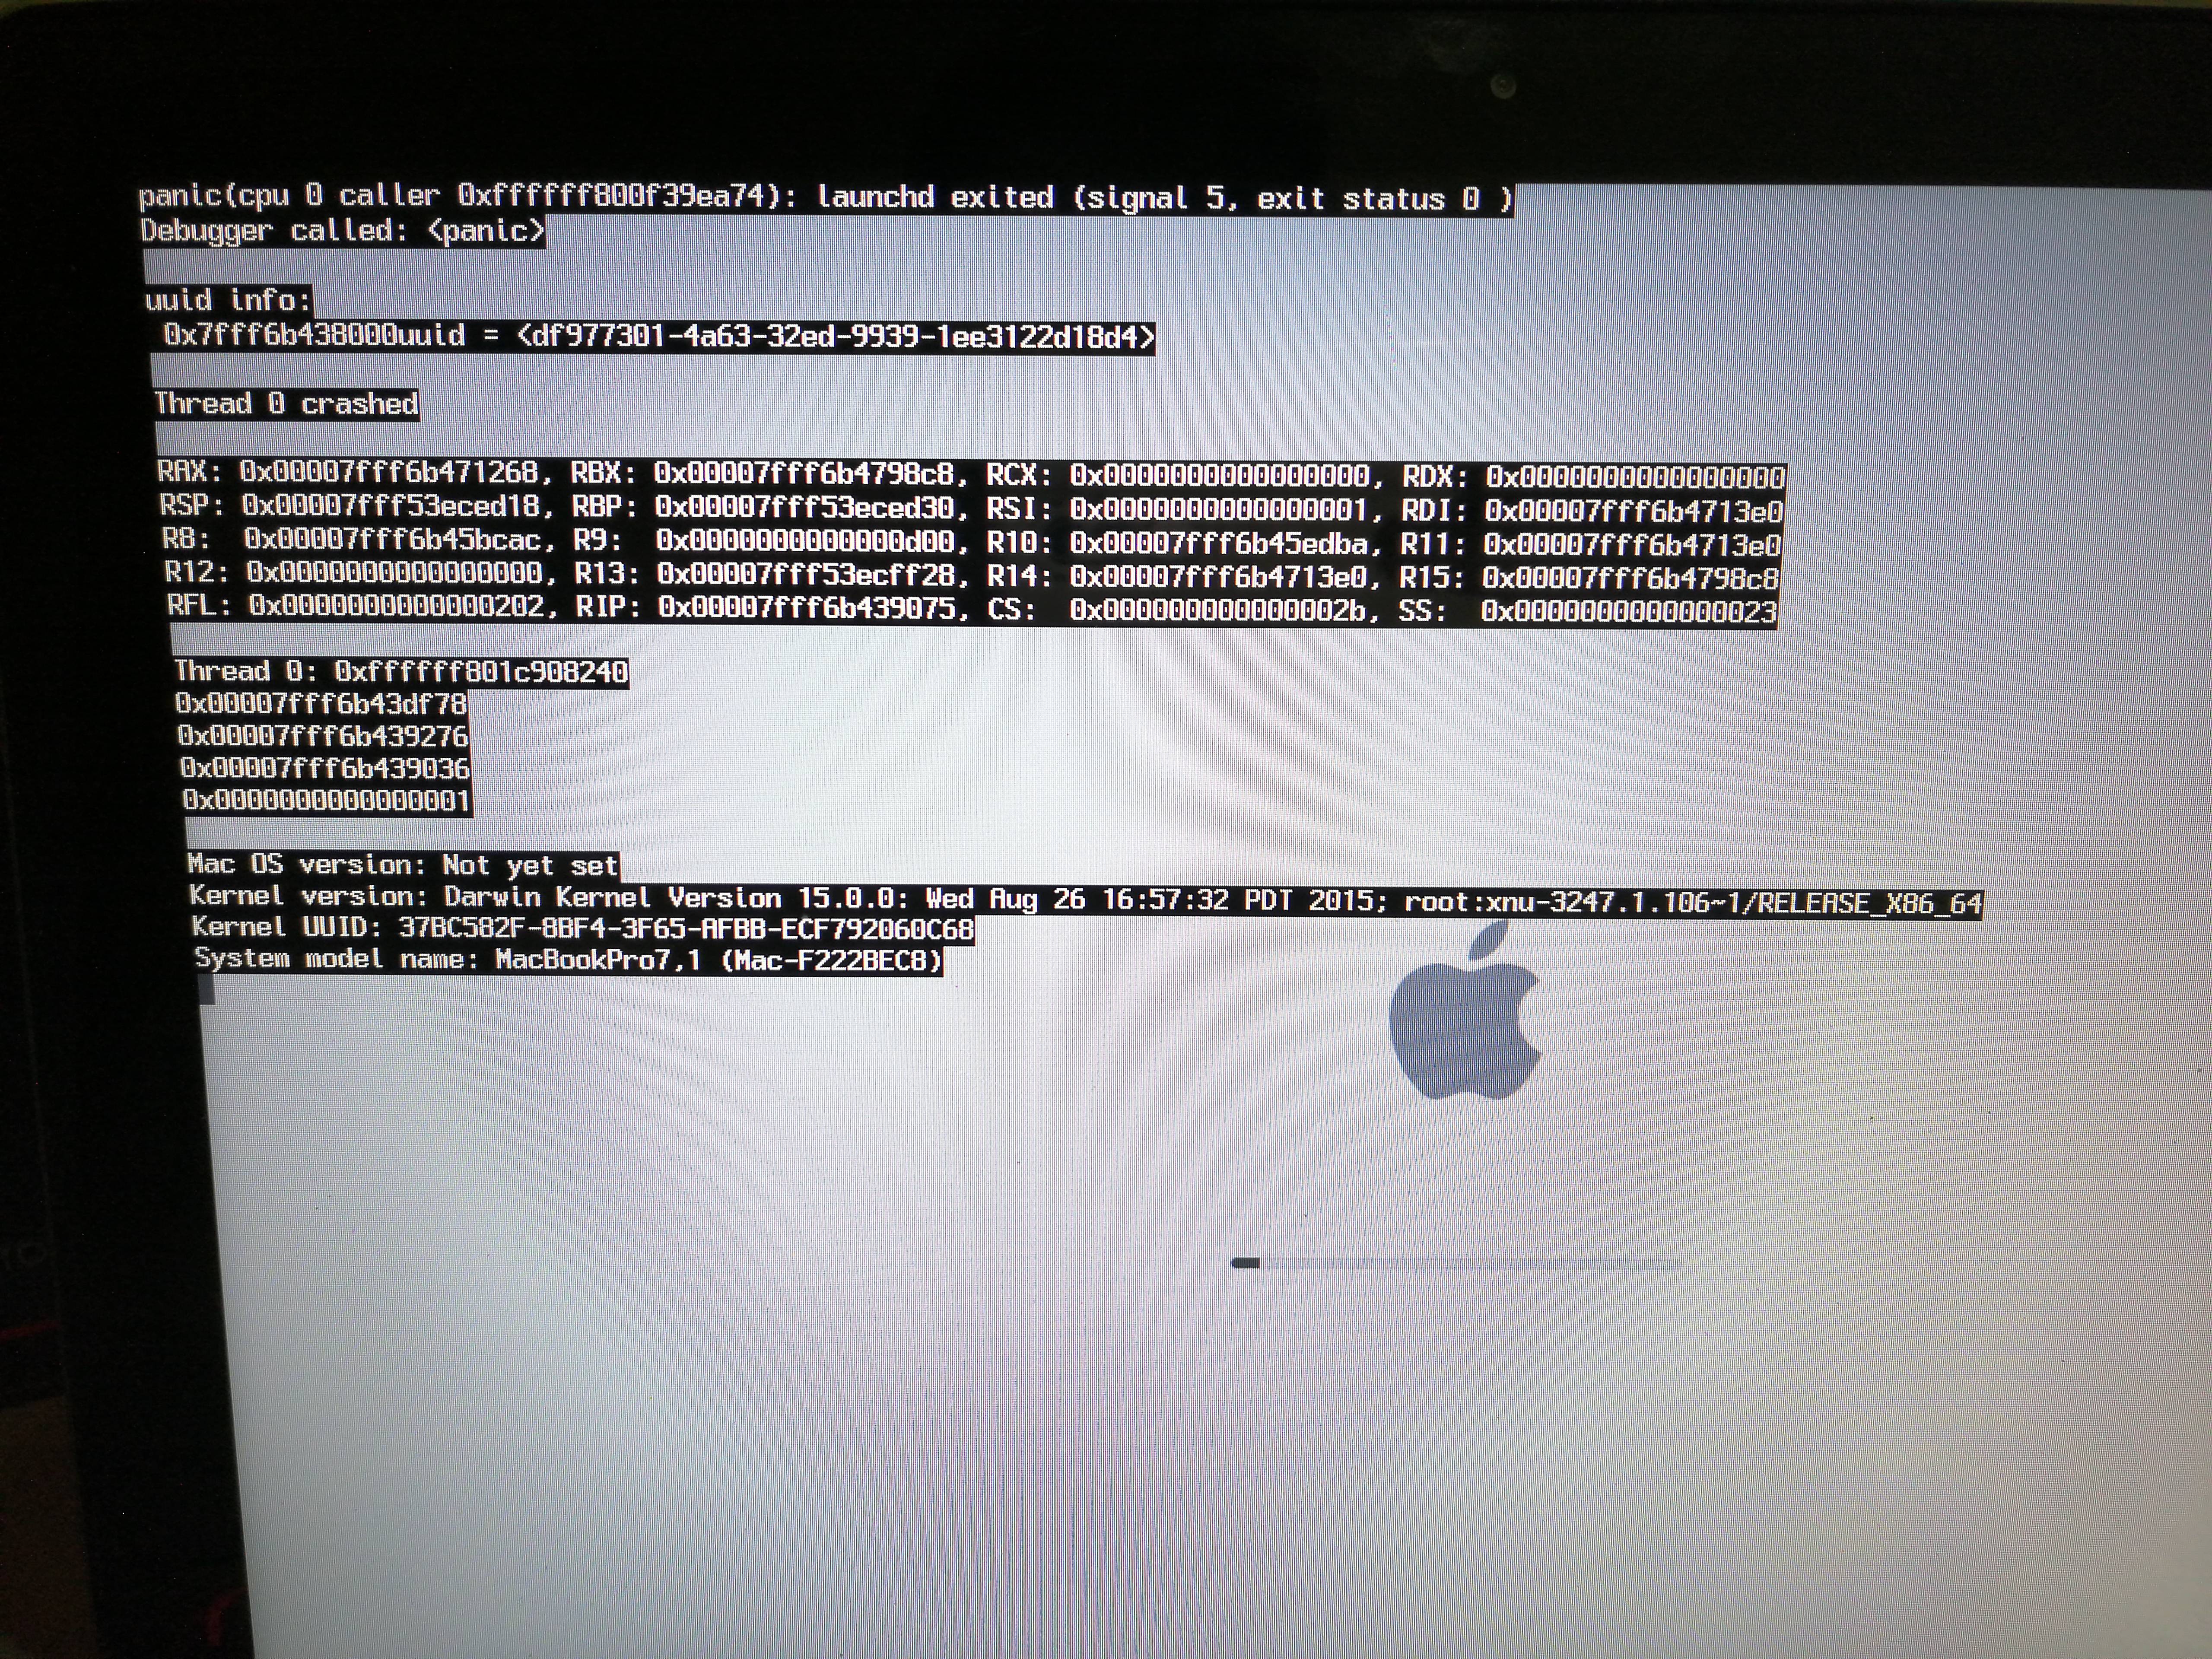The height and width of the screenshot is (1659, 2212).
Task: Click the 'launchd exited (signal 5' panic line
Action: [x=826, y=198]
